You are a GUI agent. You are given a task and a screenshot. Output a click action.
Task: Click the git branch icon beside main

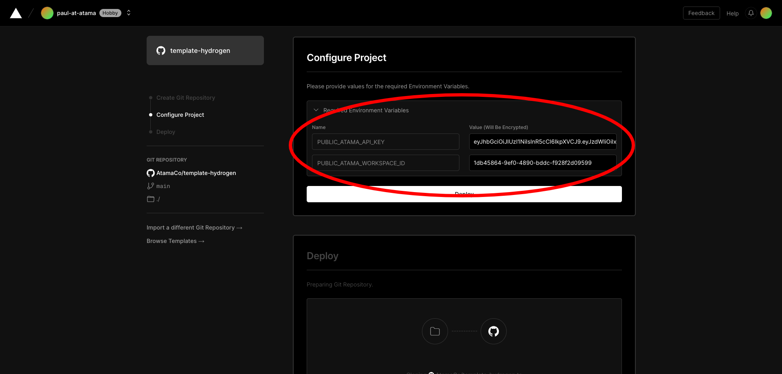pyautogui.click(x=151, y=186)
